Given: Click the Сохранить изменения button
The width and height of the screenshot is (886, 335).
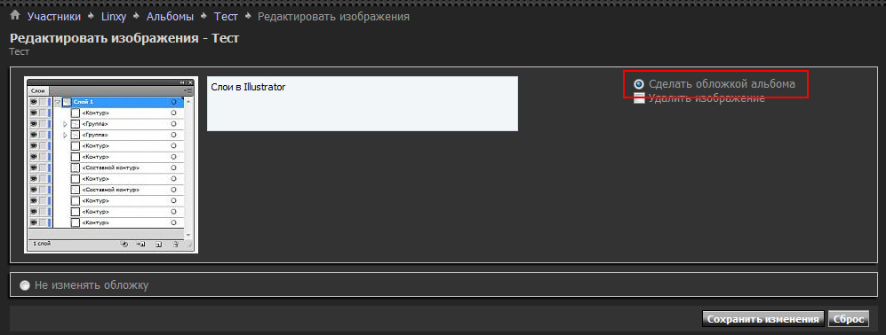Looking at the screenshot, I should point(763,319).
